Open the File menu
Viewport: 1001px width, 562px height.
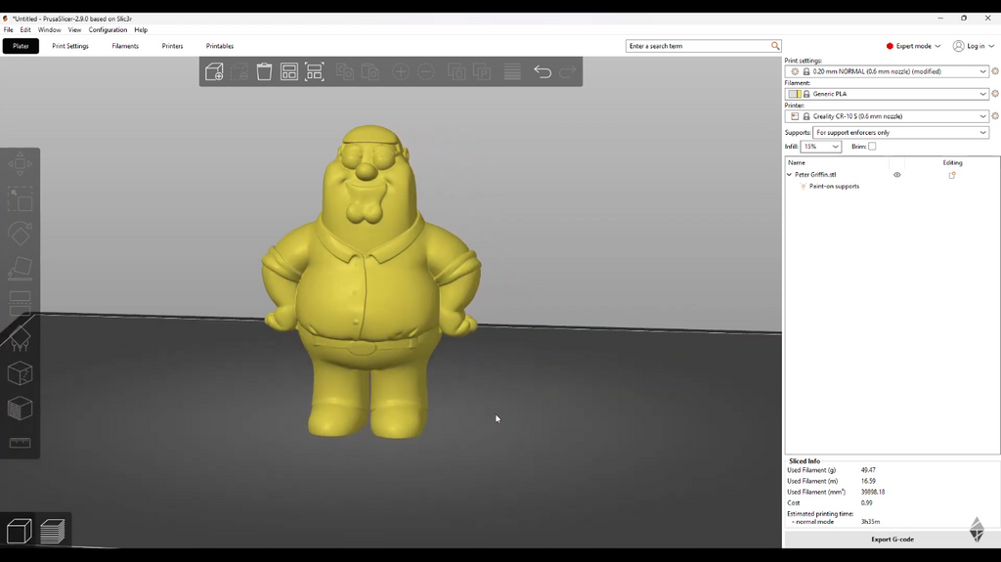(x=8, y=30)
